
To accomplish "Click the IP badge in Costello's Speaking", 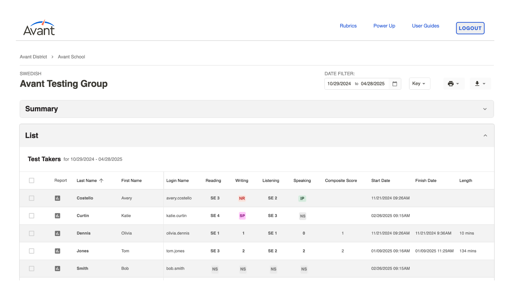I will [302, 198].
